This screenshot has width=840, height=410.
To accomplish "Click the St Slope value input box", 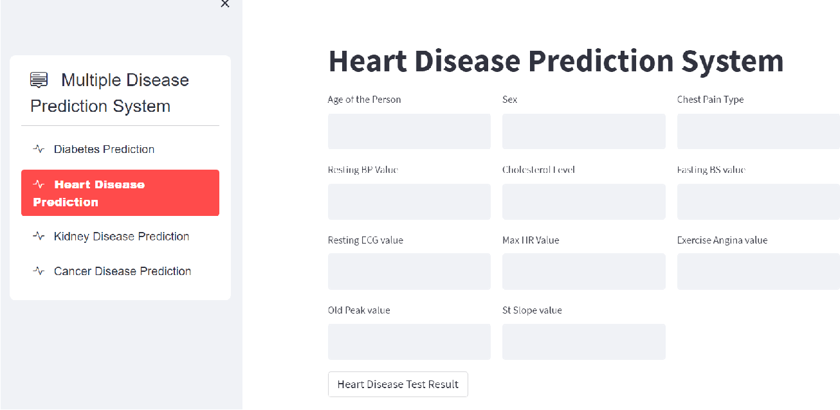I will click(x=583, y=341).
